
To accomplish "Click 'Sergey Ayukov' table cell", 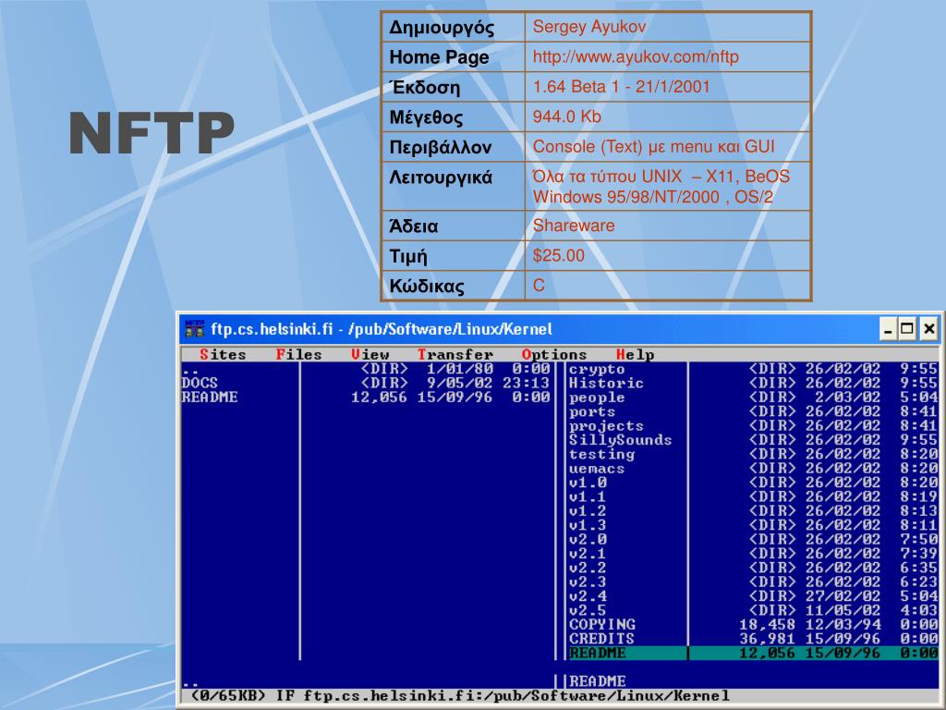I will 668,27.
